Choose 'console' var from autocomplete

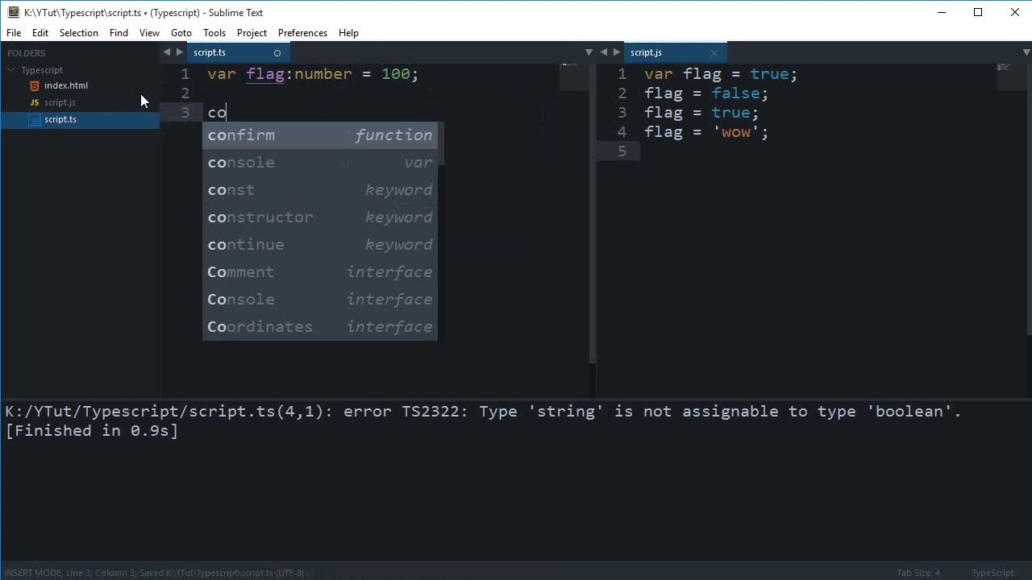[320, 163]
